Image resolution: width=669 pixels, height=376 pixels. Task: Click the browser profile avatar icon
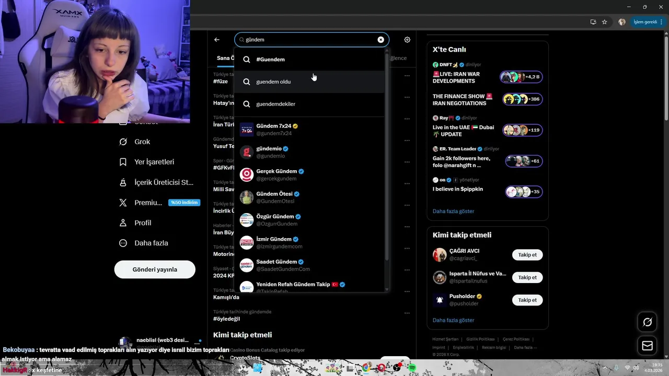(x=622, y=22)
